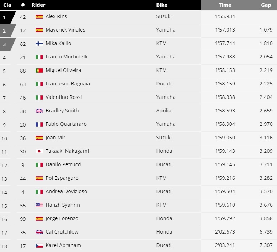Click the Bike column header

pyautogui.click(x=162, y=5)
